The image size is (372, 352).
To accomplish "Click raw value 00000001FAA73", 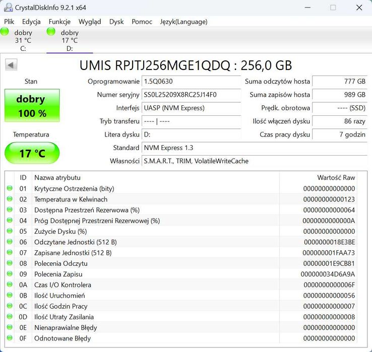I will [x=329, y=252].
